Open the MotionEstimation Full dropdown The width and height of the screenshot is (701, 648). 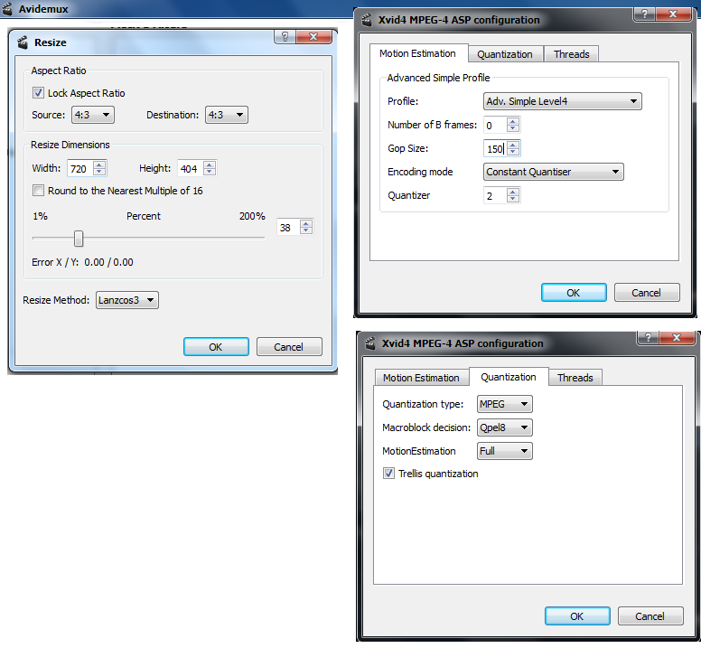click(x=505, y=451)
